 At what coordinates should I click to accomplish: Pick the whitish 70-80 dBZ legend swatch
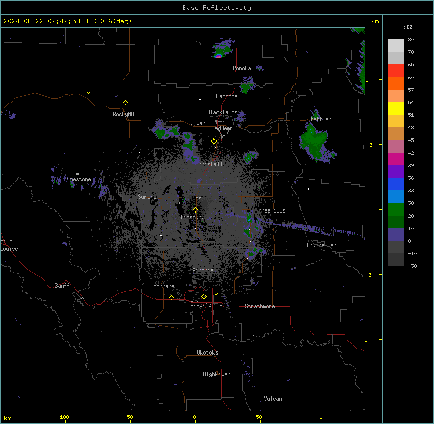[396, 46]
